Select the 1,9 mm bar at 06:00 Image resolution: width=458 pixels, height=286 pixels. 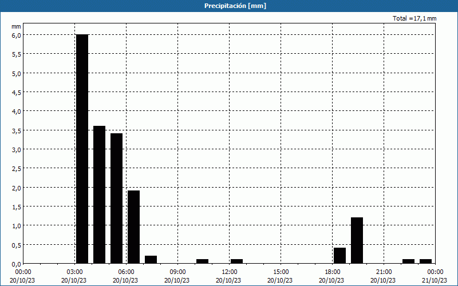(x=133, y=227)
